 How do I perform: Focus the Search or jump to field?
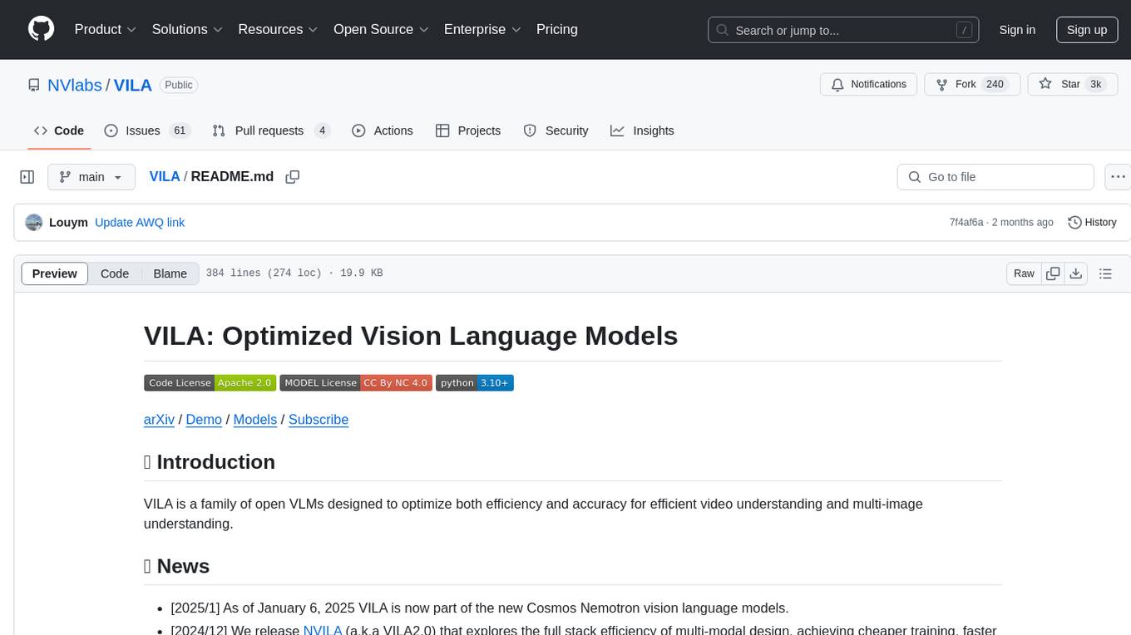pos(845,30)
